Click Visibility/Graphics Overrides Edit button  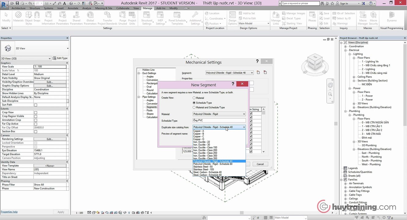tap(50, 82)
